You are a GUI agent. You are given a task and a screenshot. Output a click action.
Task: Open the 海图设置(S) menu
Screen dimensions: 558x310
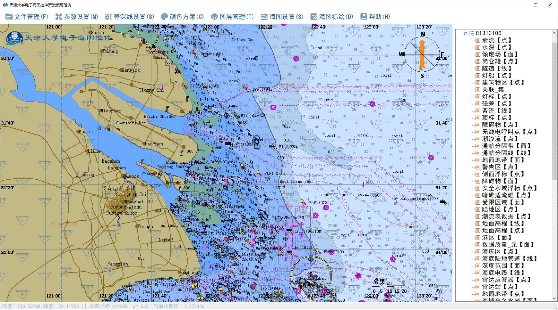point(282,17)
